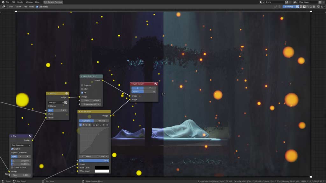Delete curve point with X icon
Viewport: 326px width, 183px height.
[107, 125]
